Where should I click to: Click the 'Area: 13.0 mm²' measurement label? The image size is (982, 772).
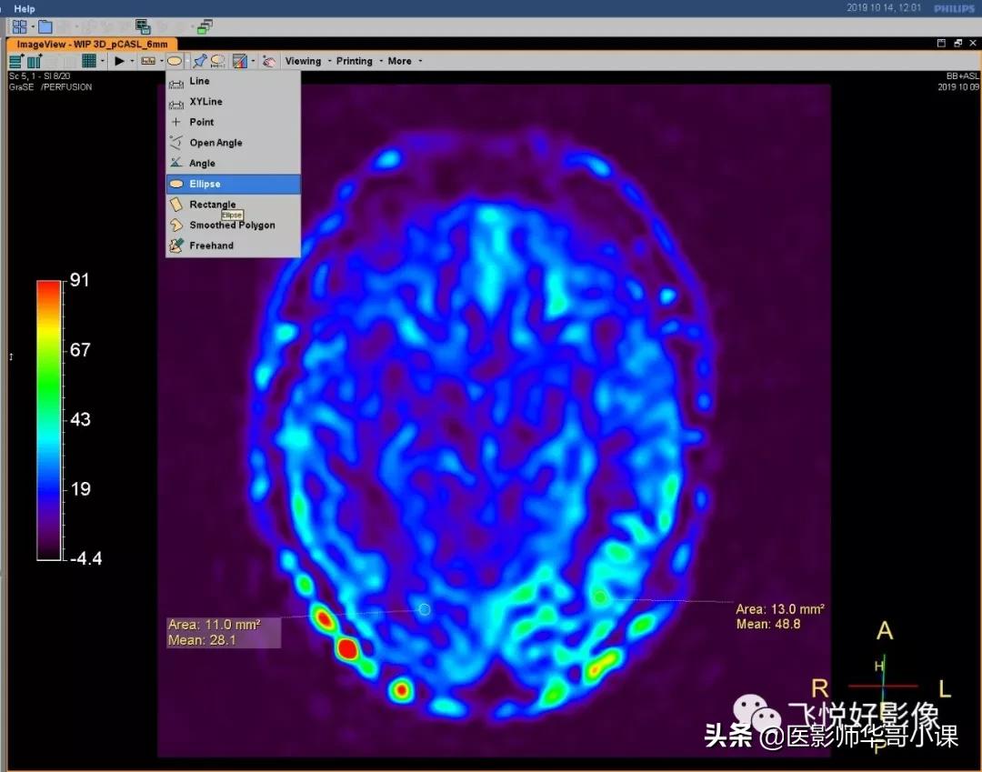pyautogui.click(x=780, y=609)
